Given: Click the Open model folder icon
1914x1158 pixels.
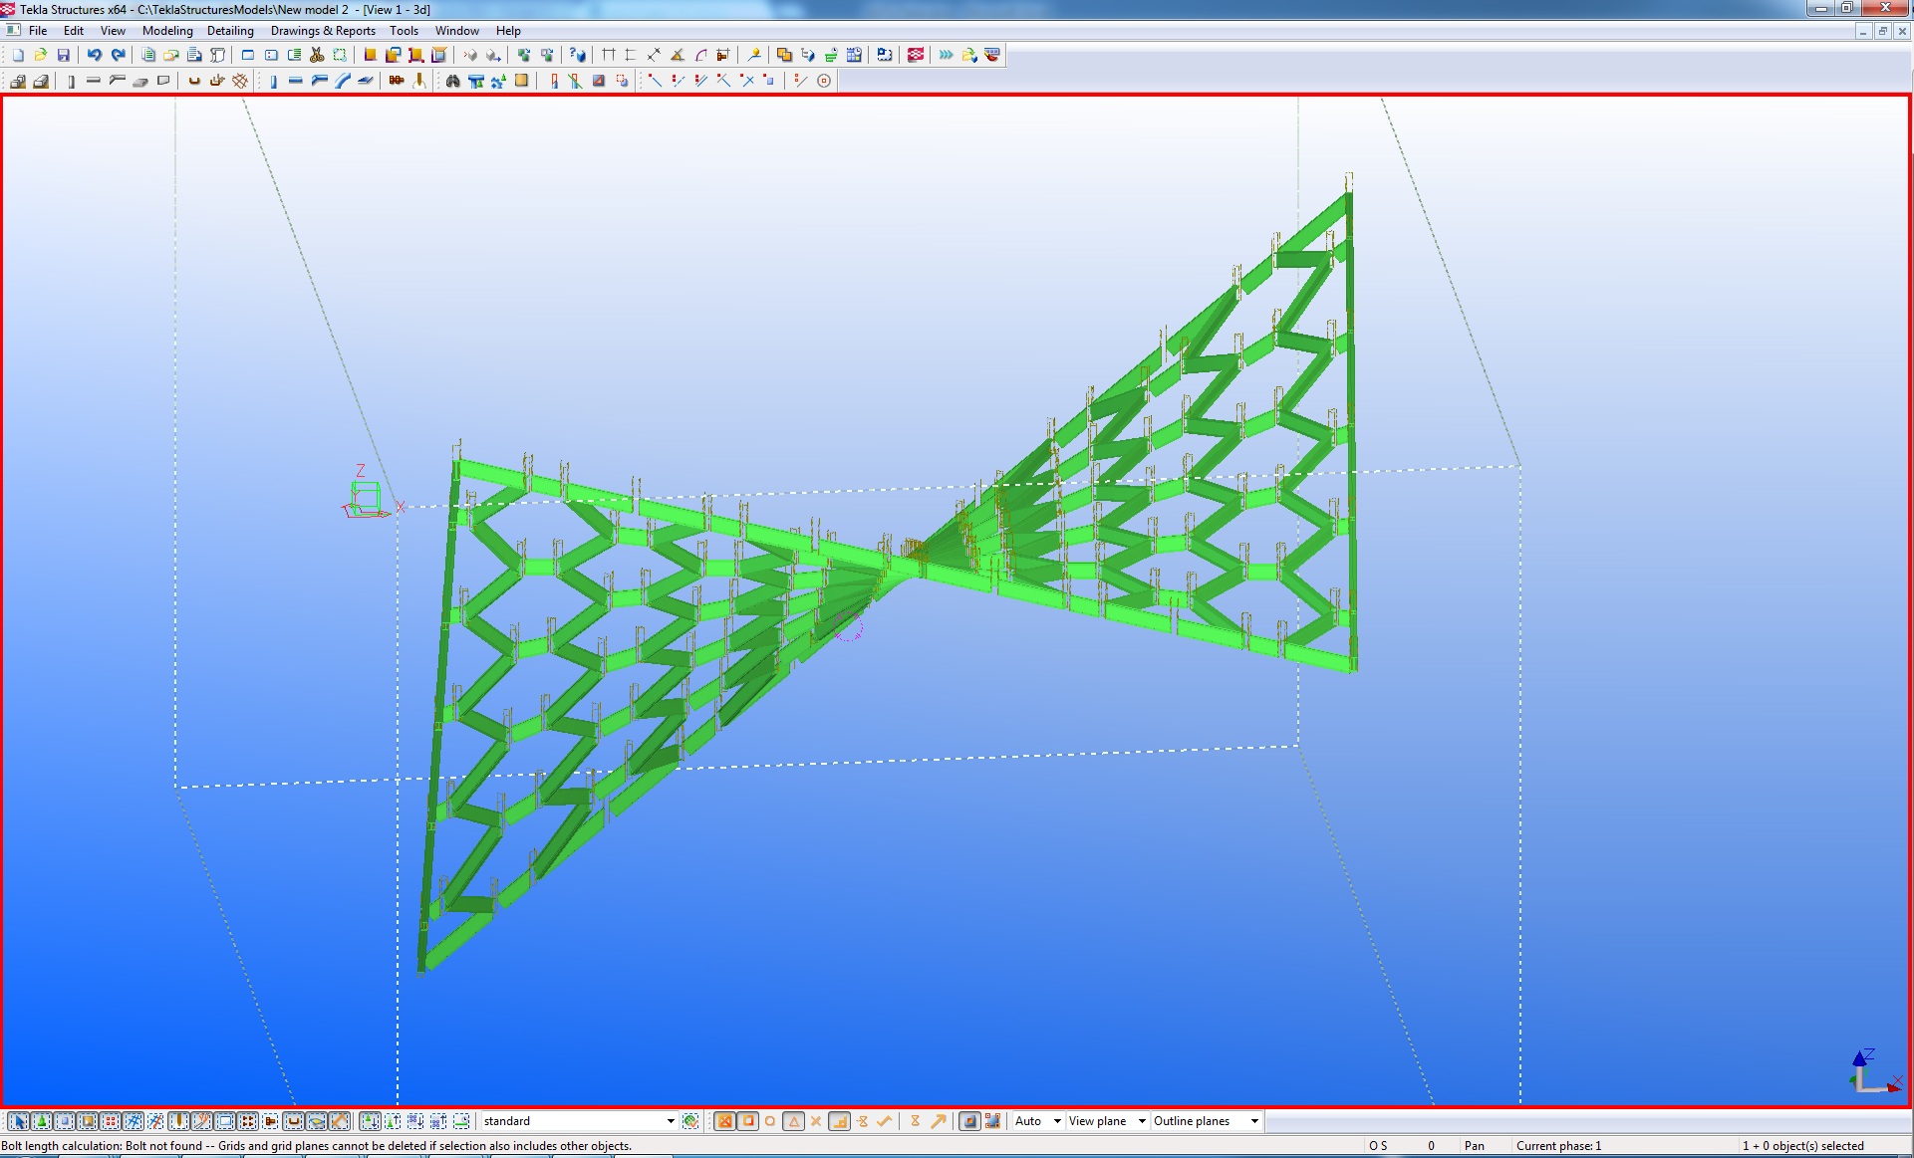Looking at the screenshot, I should pos(41,55).
